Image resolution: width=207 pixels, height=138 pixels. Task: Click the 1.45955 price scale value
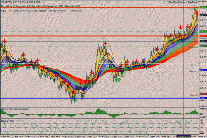coord(203,76)
